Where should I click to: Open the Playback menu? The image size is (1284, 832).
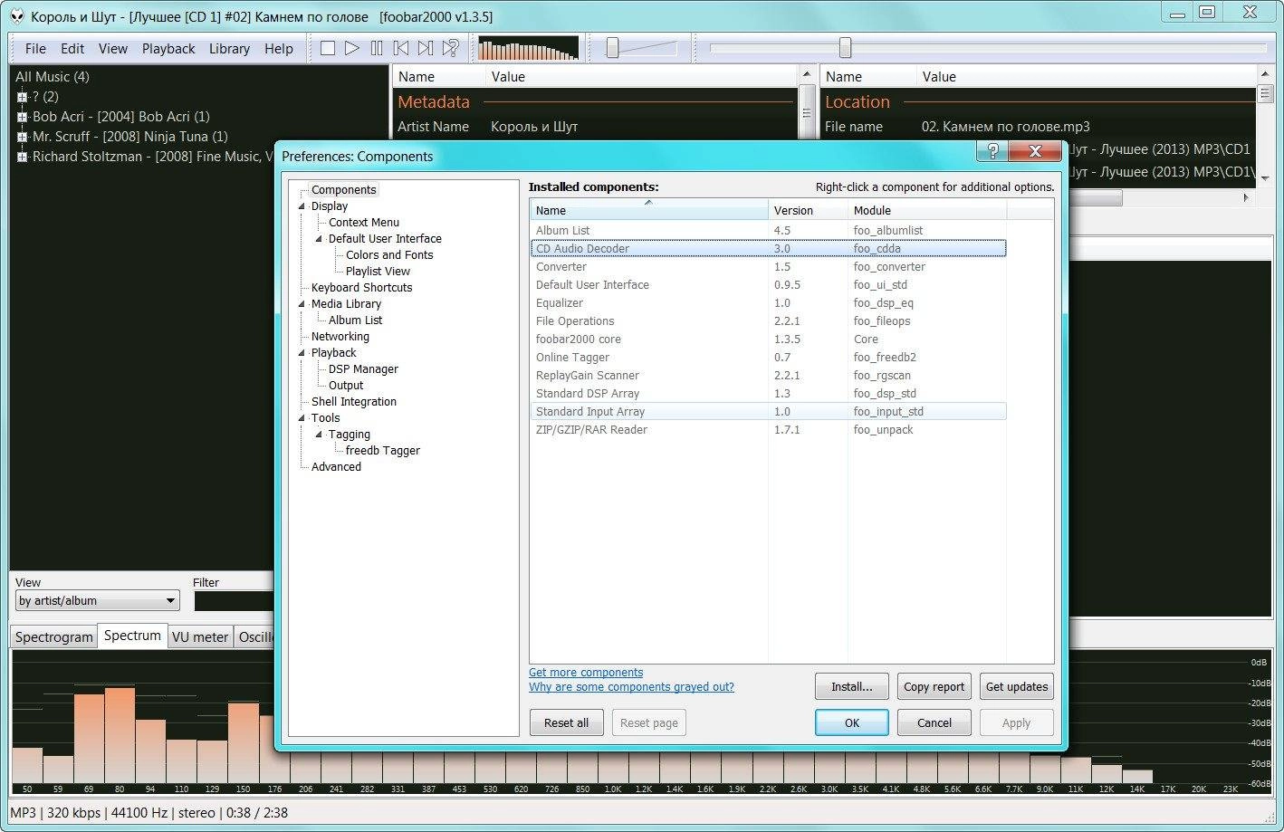(168, 49)
